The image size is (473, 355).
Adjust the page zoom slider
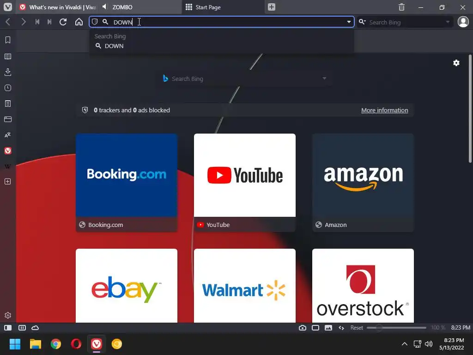396,328
